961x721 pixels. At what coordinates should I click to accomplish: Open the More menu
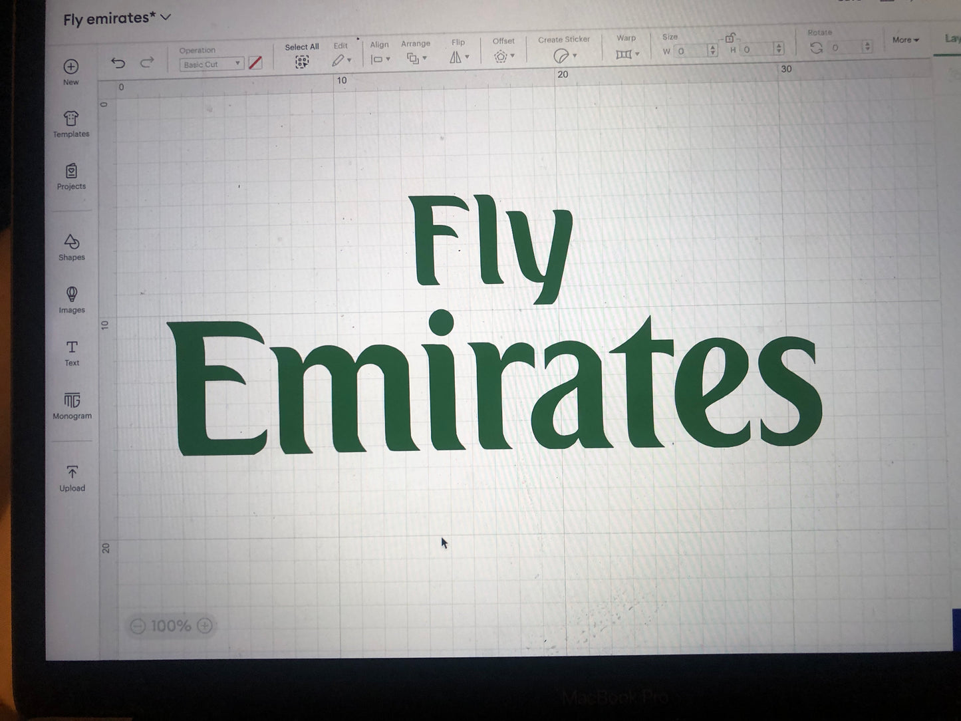[x=904, y=40]
